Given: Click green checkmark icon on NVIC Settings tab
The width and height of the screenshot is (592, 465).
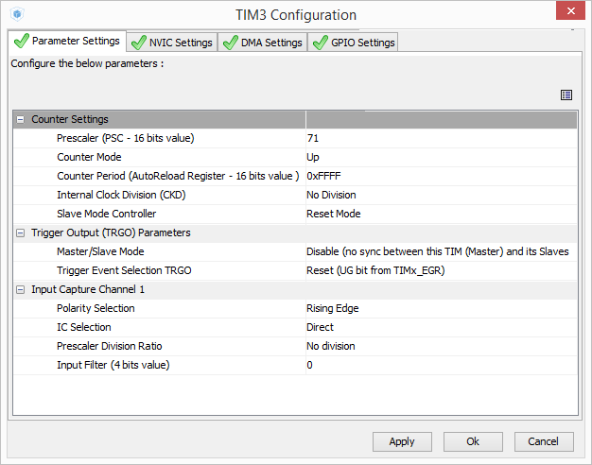Looking at the screenshot, I should [x=139, y=43].
